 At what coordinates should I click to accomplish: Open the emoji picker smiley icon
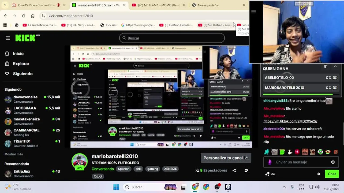click(x=333, y=162)
